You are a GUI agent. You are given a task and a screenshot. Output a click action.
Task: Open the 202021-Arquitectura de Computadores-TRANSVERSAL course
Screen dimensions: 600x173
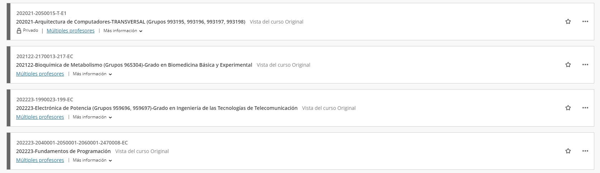tap(131, 22)
